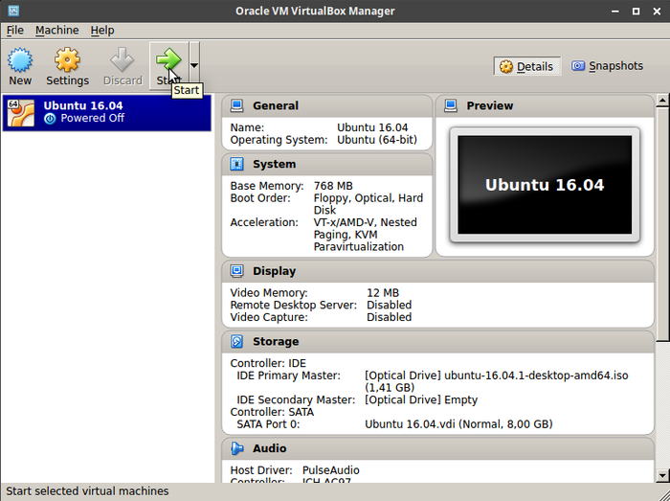Viewport: 670px width, 501px height.
Task: Click the scrollbar down arrow
Action: tap(662, 475)
